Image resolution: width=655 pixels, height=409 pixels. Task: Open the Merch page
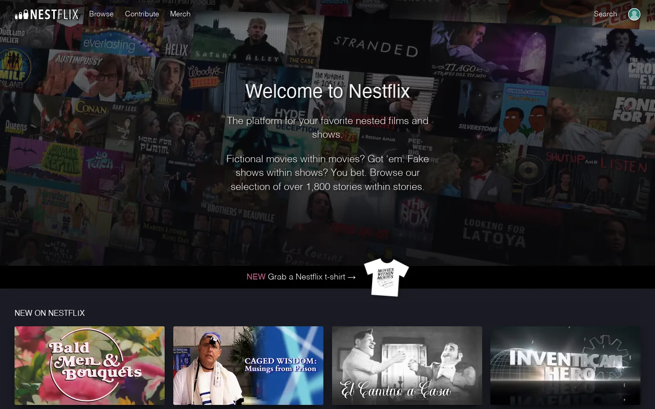click(180, 14)
